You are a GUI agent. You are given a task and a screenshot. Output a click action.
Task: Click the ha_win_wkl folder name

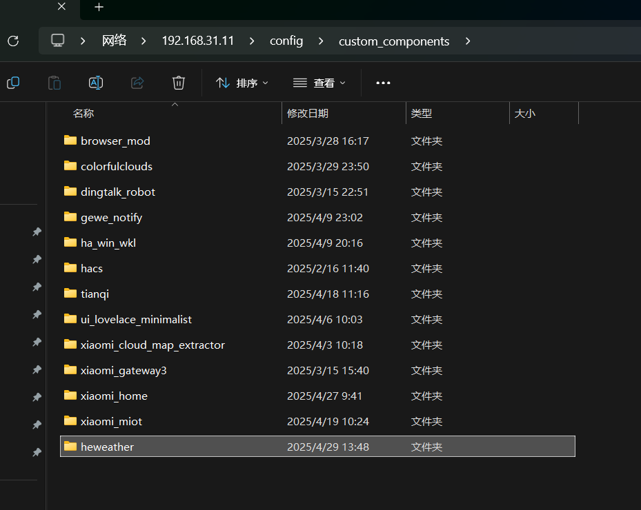click(108, 243)
